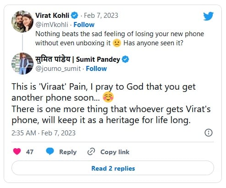The width and height of the screenshot is (226, 188).
Task: Open the 2:35 AM Feb 7, 2023 timestamp
Action: 44,133
